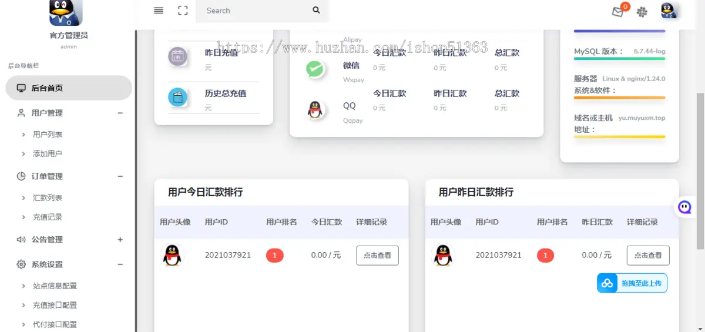Image resolution: width=705 pixels, height=332 pixels.
Task: Open 后台首页 in the sidebar
Action: [69, 88]
